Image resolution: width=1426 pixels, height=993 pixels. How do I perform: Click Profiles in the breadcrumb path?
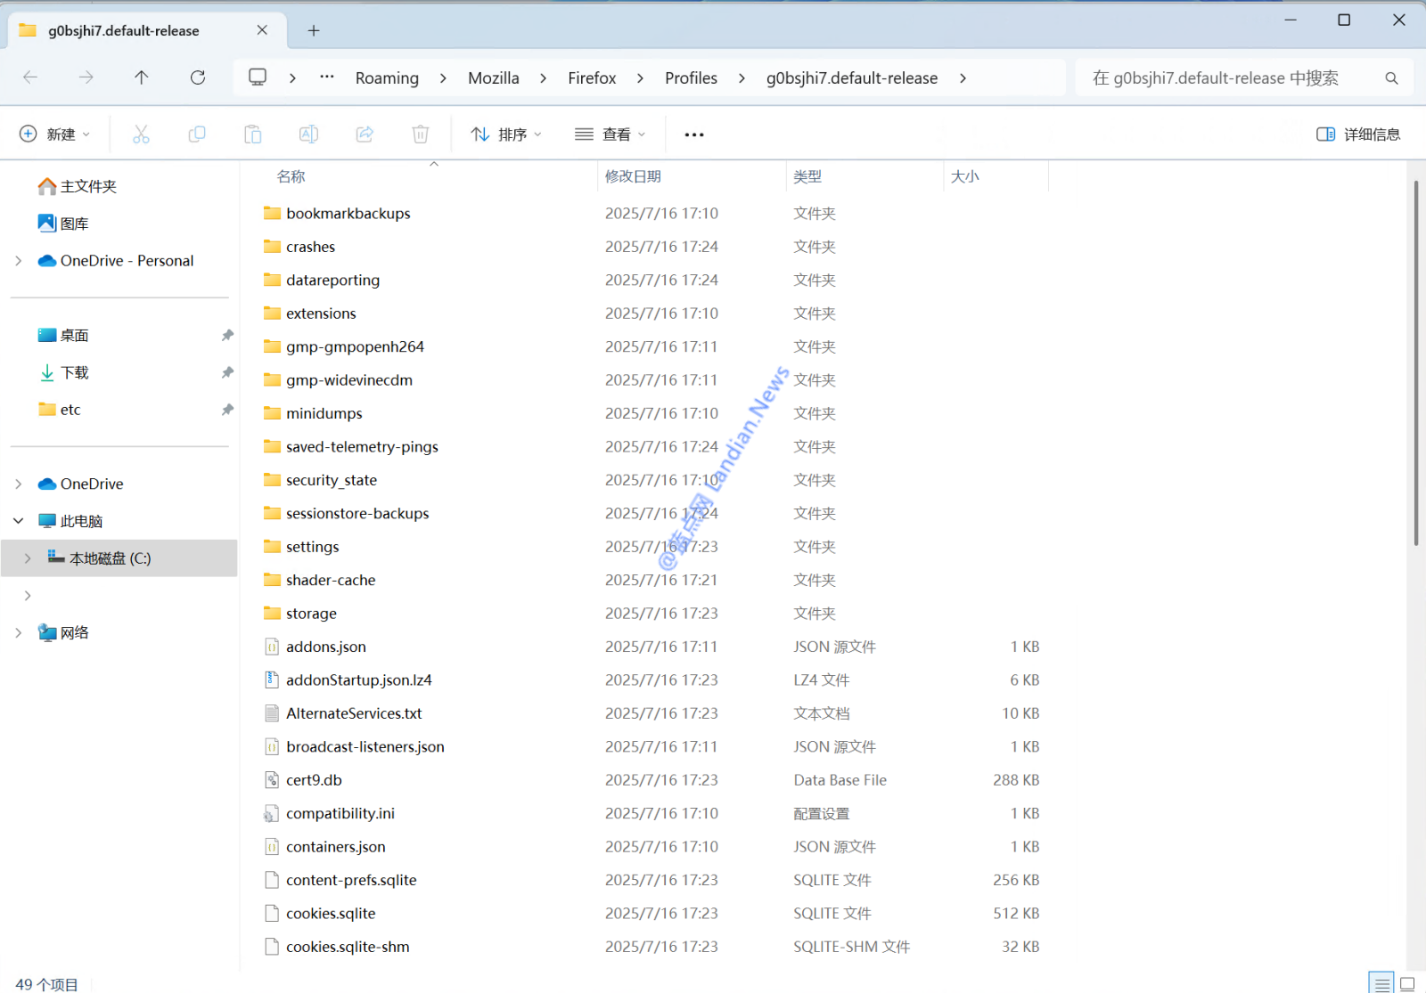(691, 78)
